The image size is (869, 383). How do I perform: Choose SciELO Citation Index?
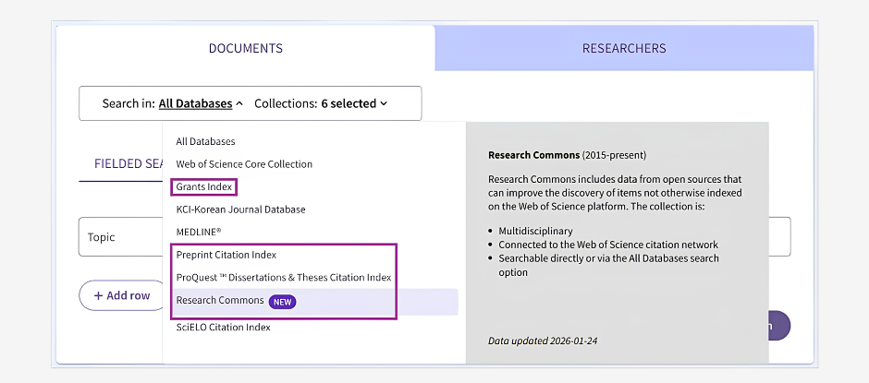224,327
